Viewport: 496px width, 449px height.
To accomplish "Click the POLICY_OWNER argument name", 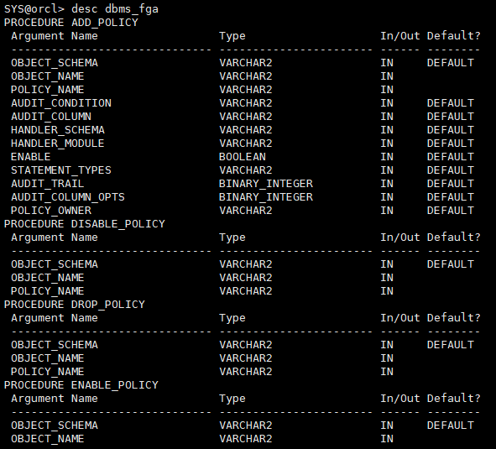I will (51, 211).
